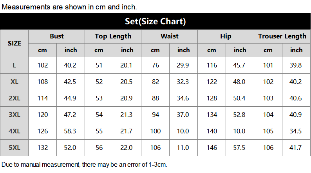The height and width of the screenshot is (173, 311).
Task: Select the Trouser Length column header
Action: [x=282, y=36]
